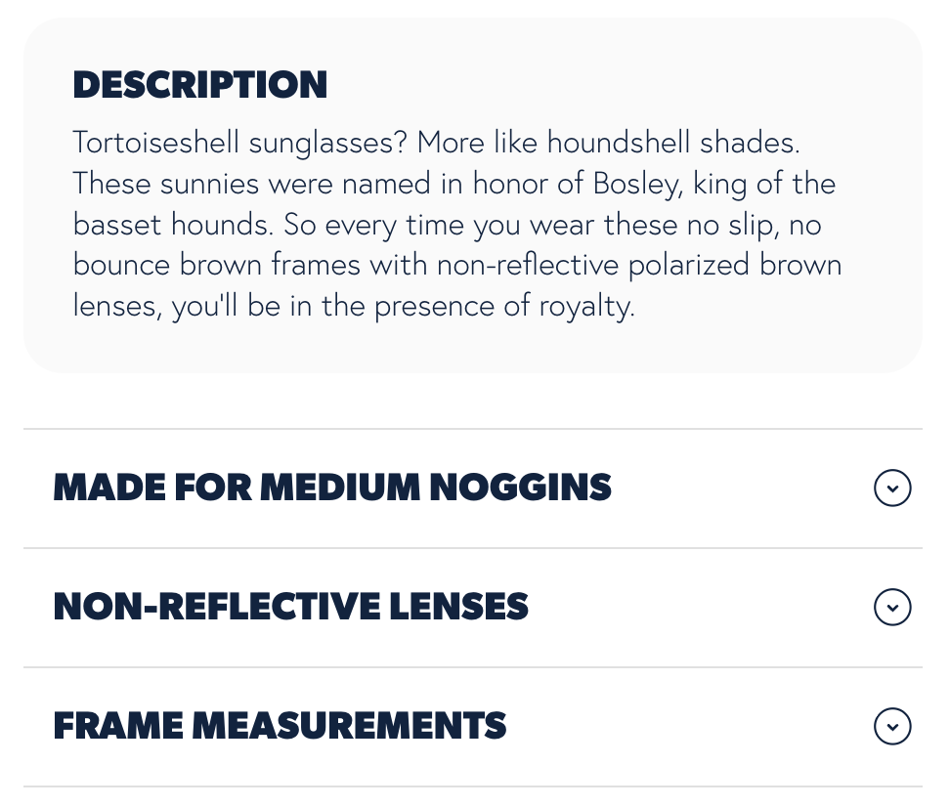Image resolution: width=950 pixels, height=807 pixels.
Task: Click "lenses, you'll be" on the last description line
Action: tap(177, 306)
